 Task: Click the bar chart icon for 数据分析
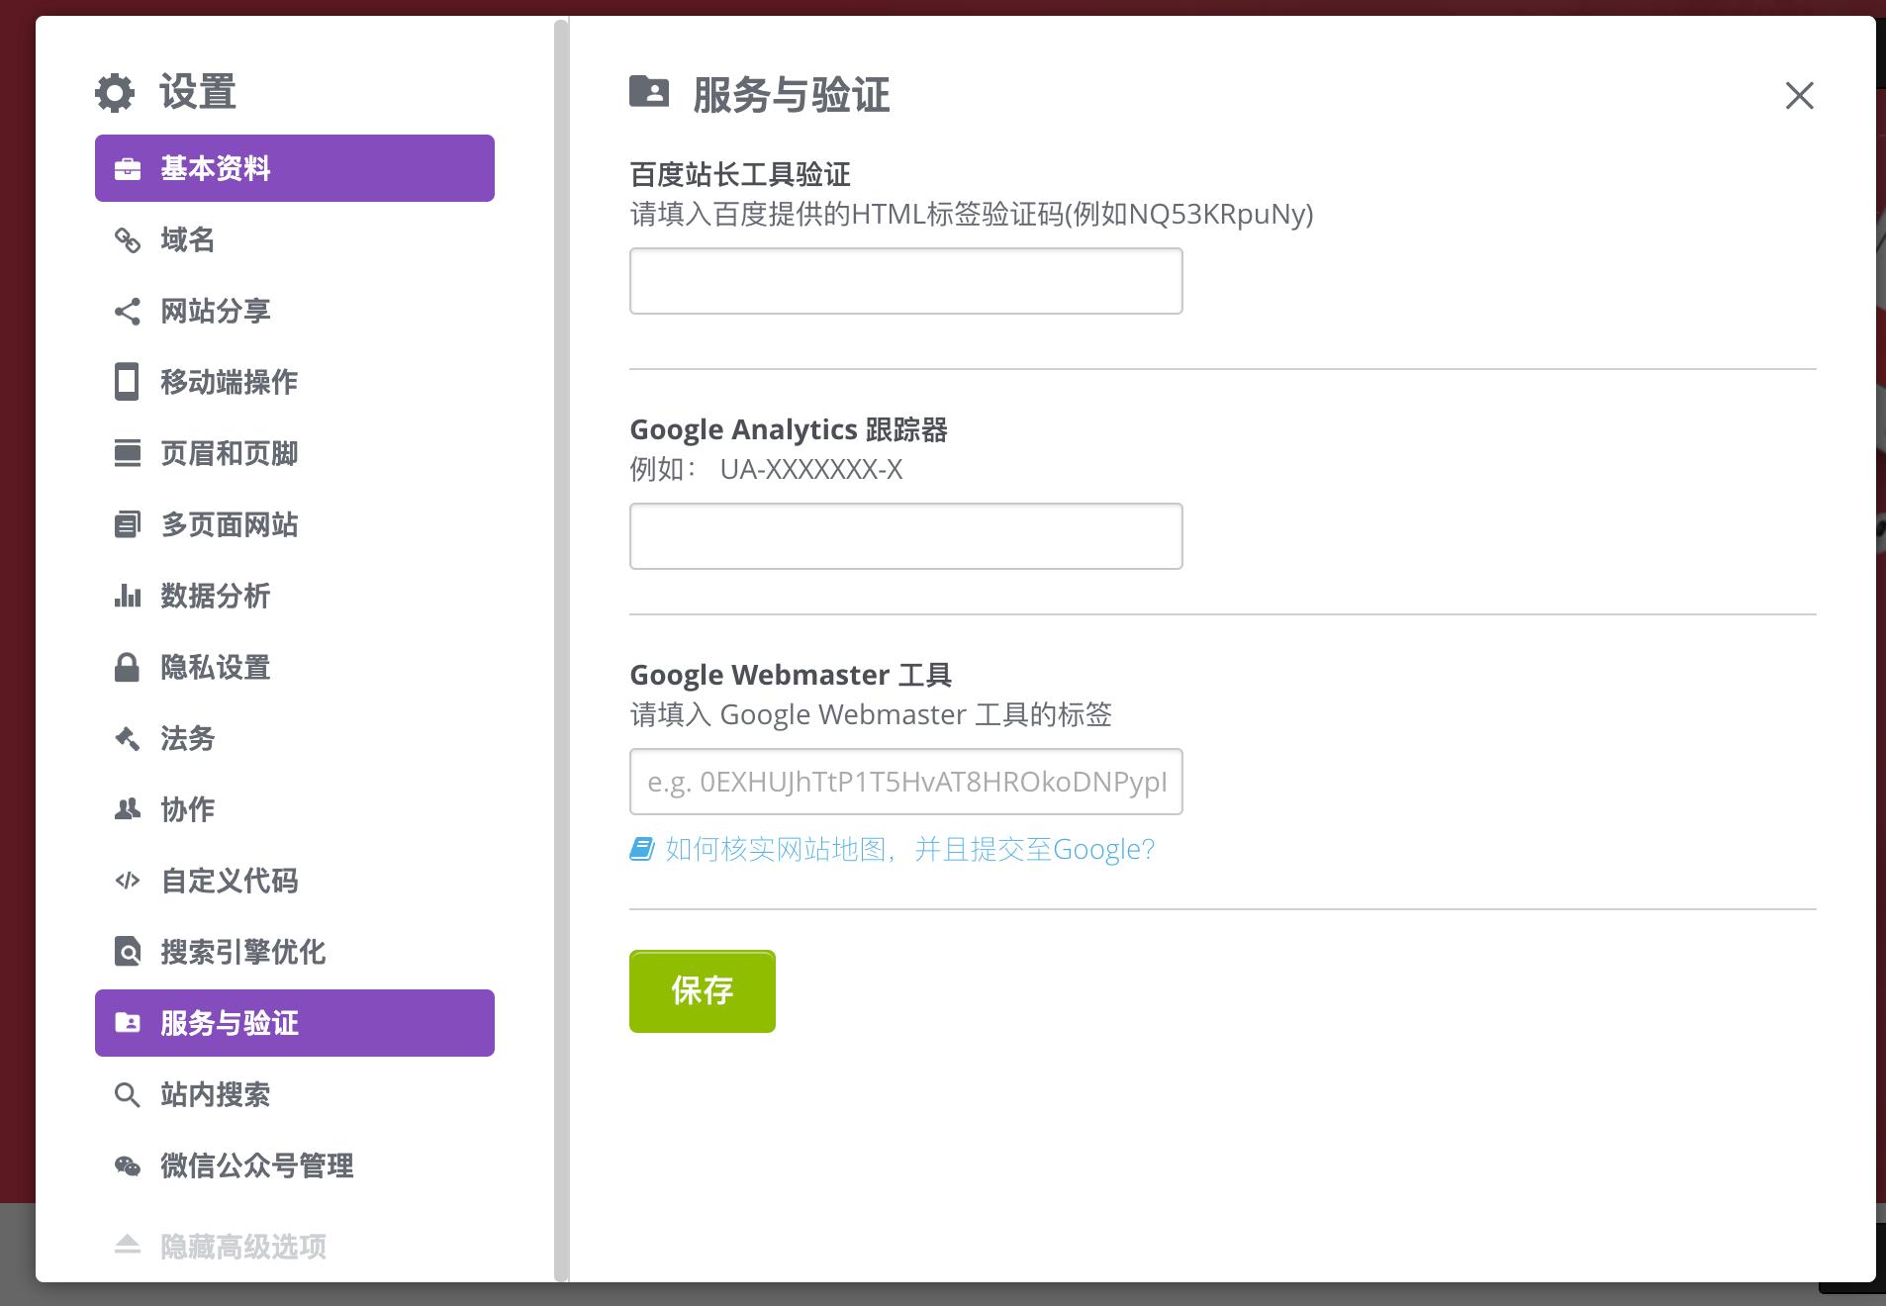(x=128, y=596)
